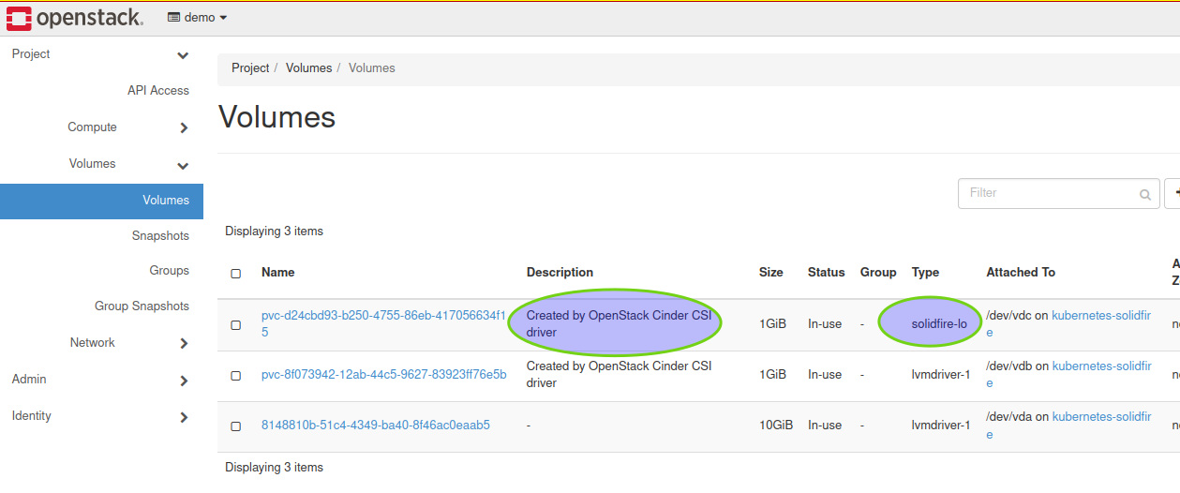Click the Group column header

pyautogui.click(x=878, y=273)
